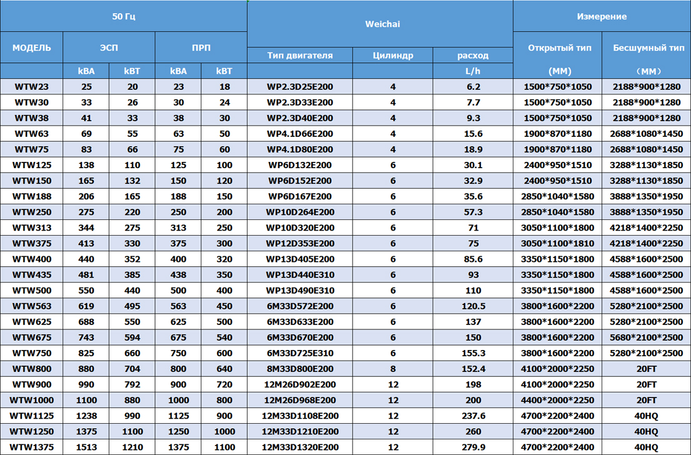
Task: Select model cell "WTW30"
Action: (32, 102)
